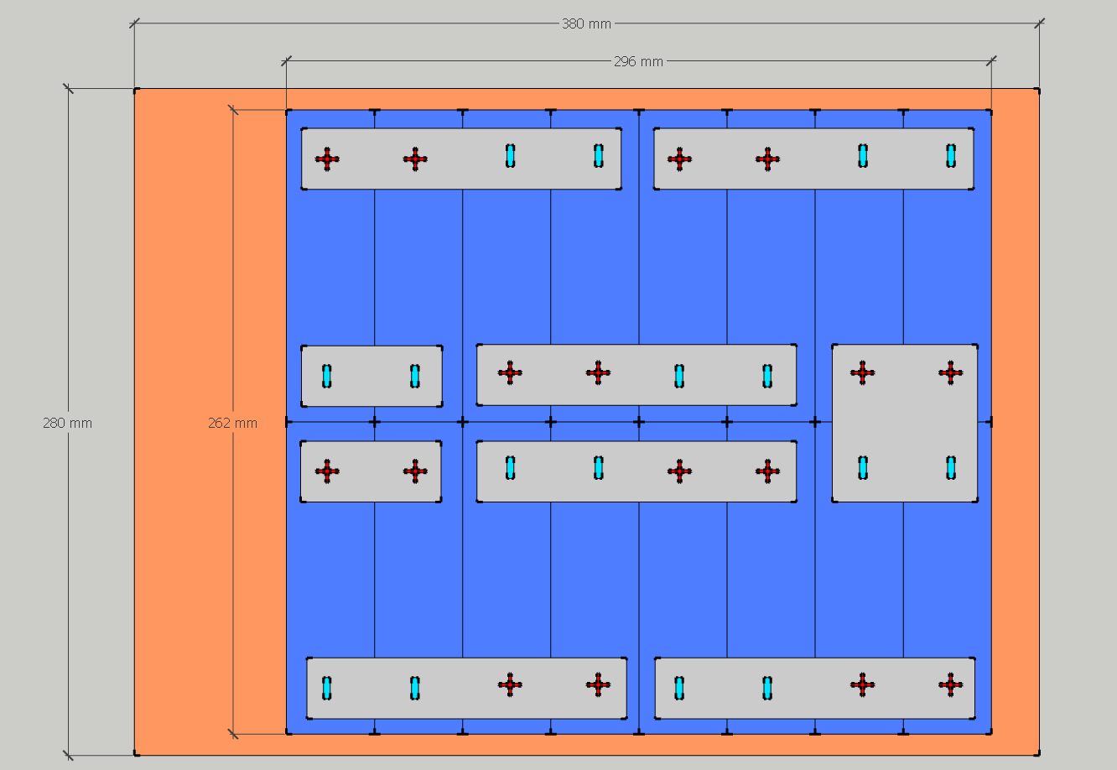Select leftmost cyan slot in lower middle plate
The height and width of the screenshot is (770, 1117).
tap(510, 467)
